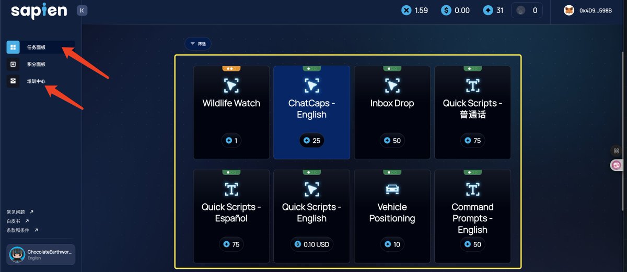Select 培训中心 in the sidebar

37,81
